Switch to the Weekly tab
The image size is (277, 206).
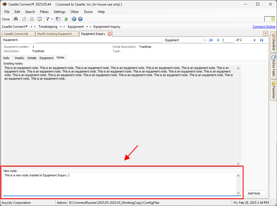click(19, 58)
